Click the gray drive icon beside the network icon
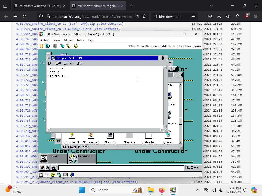The width and height of the screenshot is (262, 196). point(65,175)
